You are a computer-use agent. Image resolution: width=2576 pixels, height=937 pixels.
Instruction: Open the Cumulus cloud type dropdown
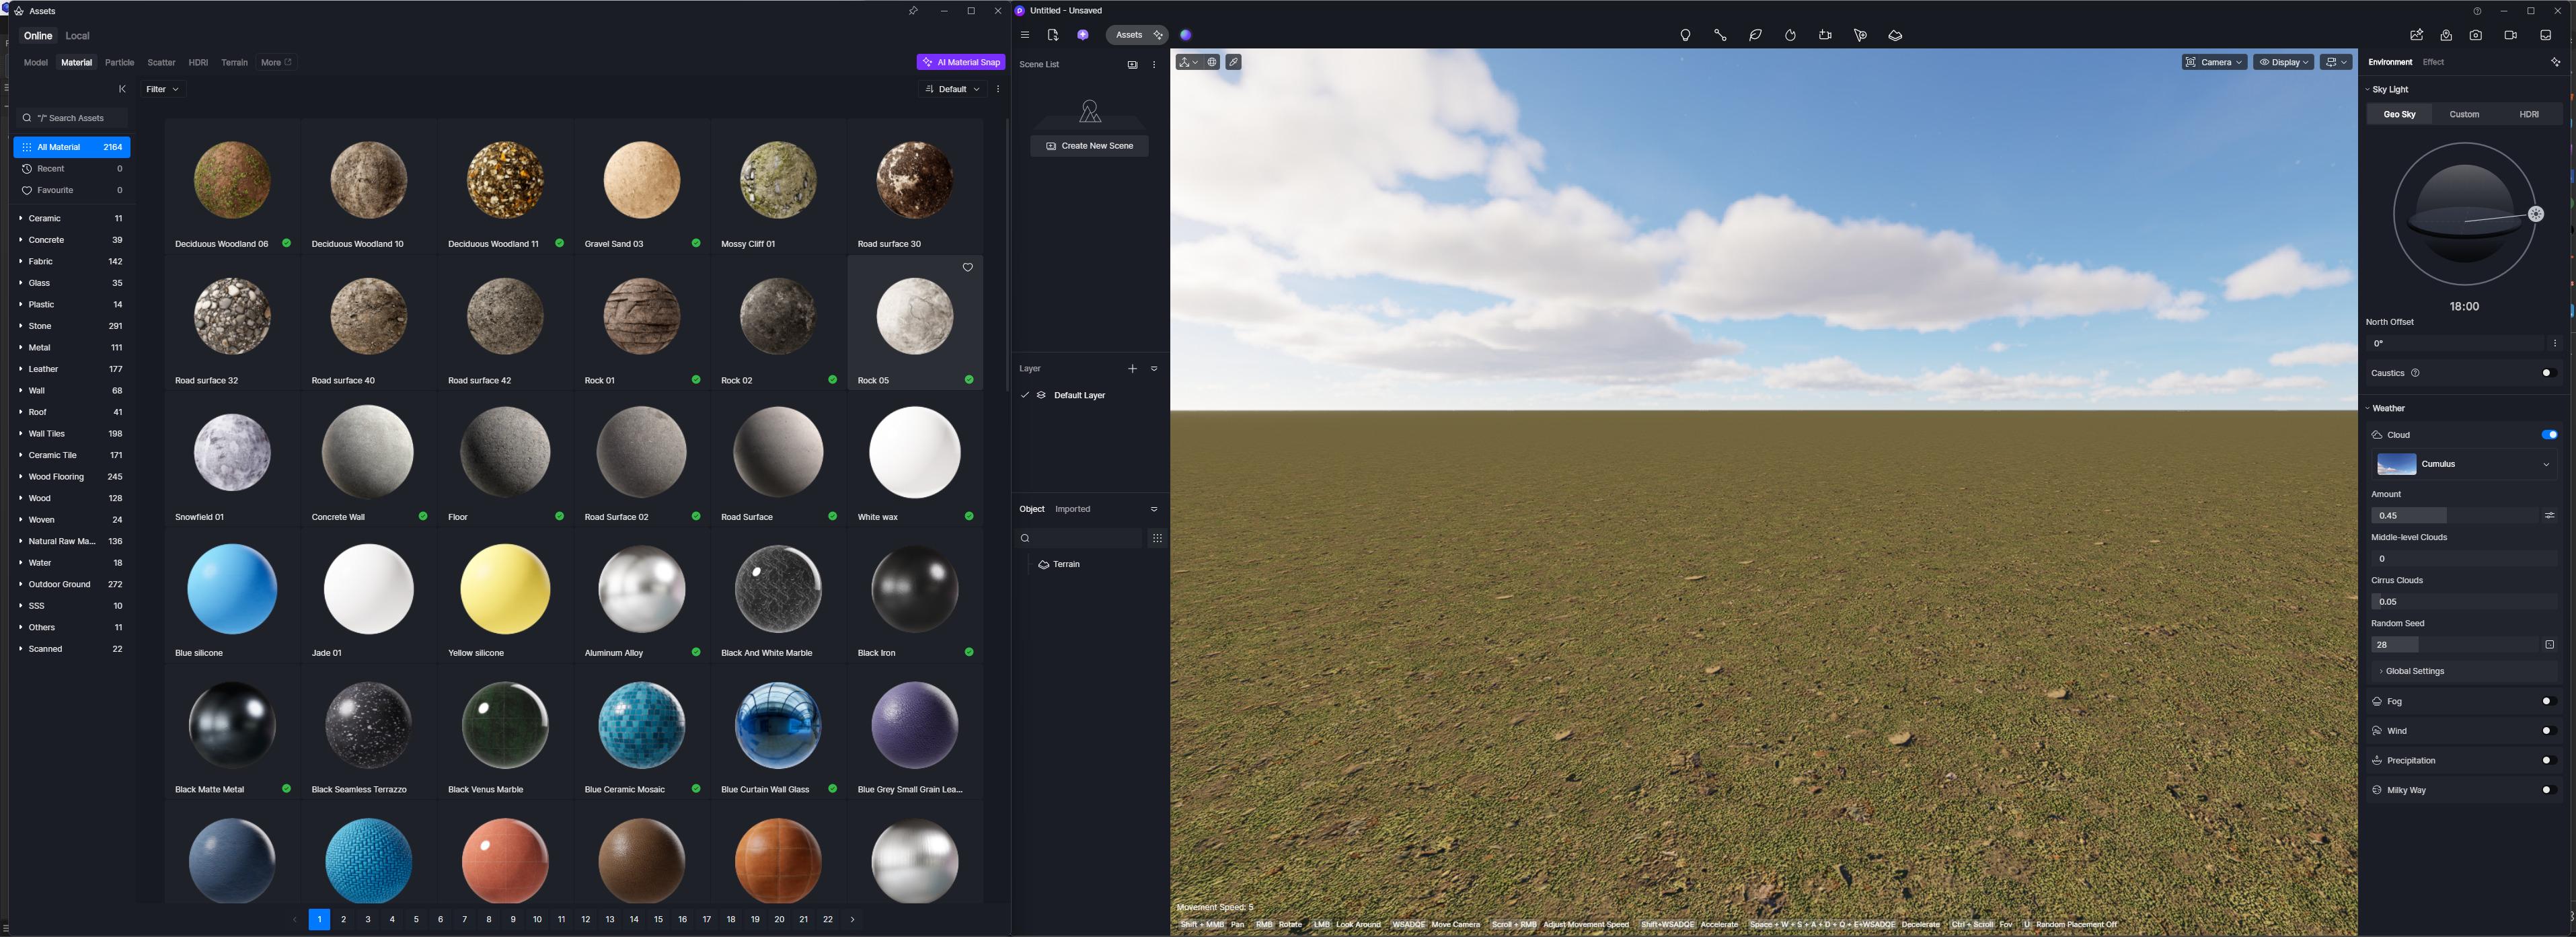(2464, 464)
